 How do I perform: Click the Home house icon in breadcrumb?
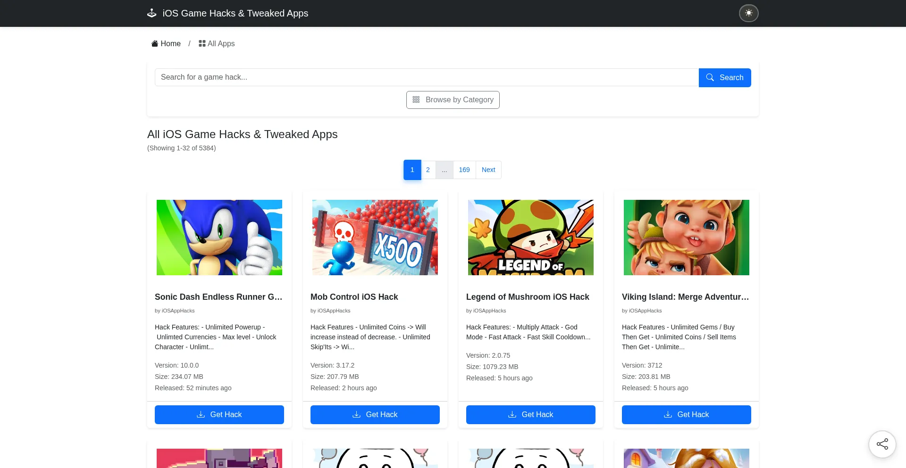[155, 43]
